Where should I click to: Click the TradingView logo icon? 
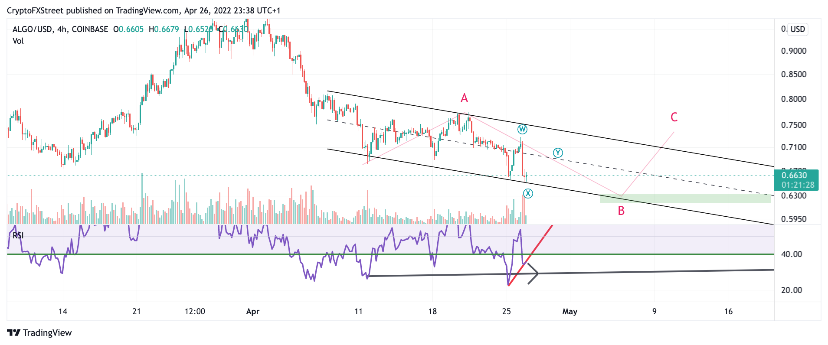pyautogui.click(x=14, y=333)
